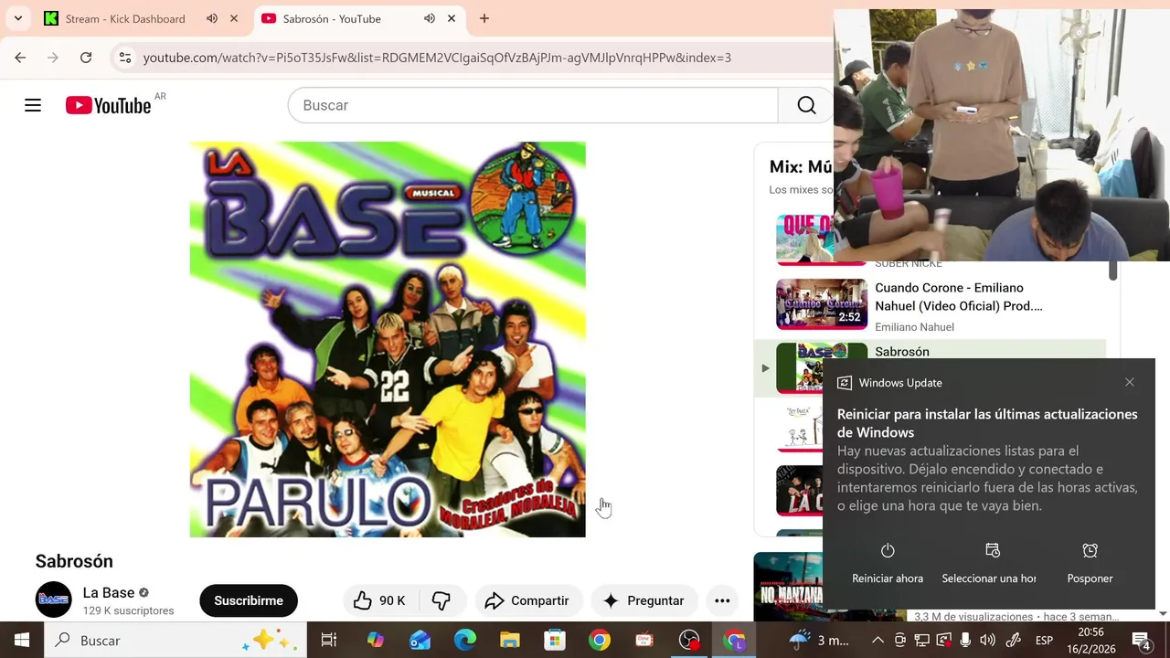Open Outlook from the taskbar
The image size is (1170, 658).
pyautogui.click(x=420, y=640)
